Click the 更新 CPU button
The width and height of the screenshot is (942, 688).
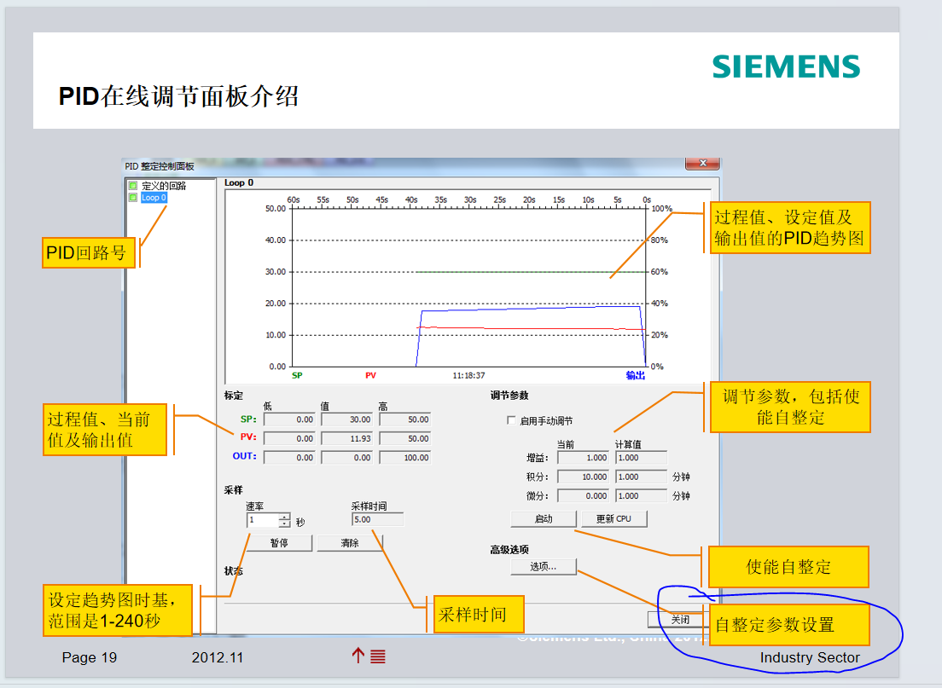[x=614, y=518]
